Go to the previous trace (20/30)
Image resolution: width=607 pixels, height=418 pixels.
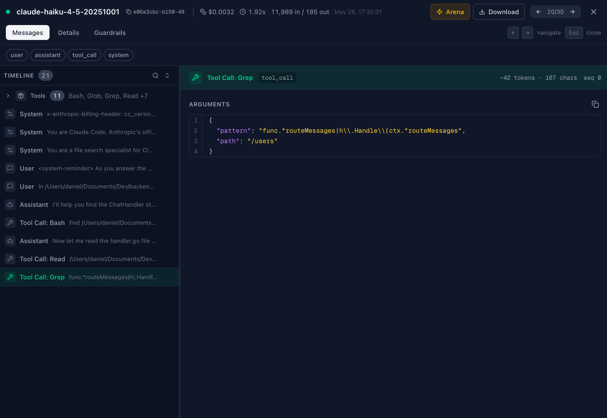click(x=538, y=12)
